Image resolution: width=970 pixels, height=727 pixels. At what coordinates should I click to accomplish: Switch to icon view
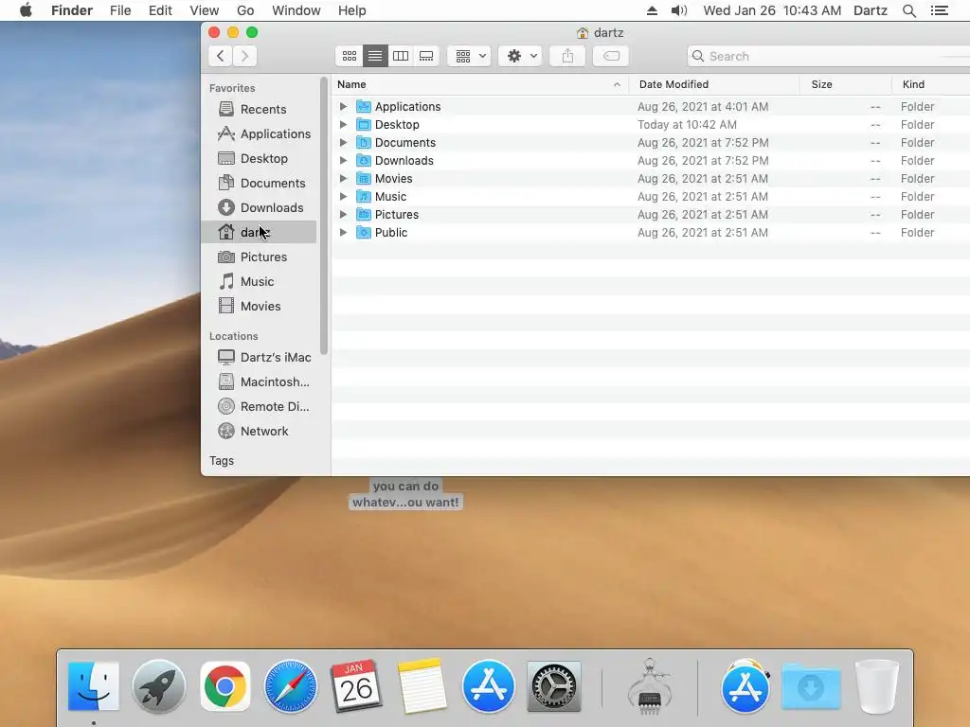click(349, 56)
